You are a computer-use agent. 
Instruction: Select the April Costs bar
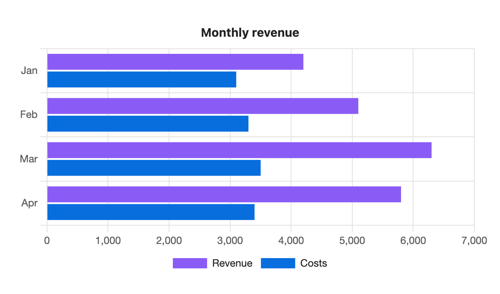point(151,212)
